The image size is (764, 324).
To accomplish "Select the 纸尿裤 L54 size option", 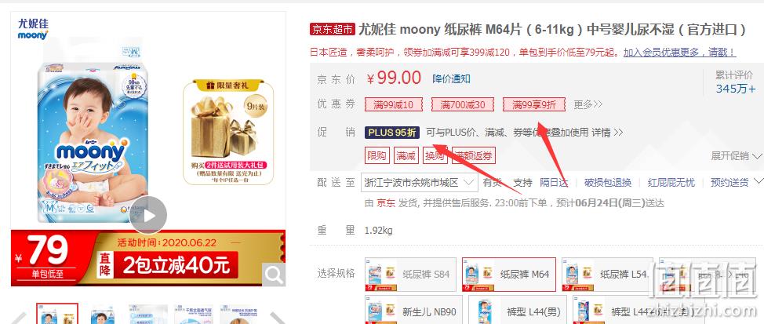I will (x=607, y=275).
